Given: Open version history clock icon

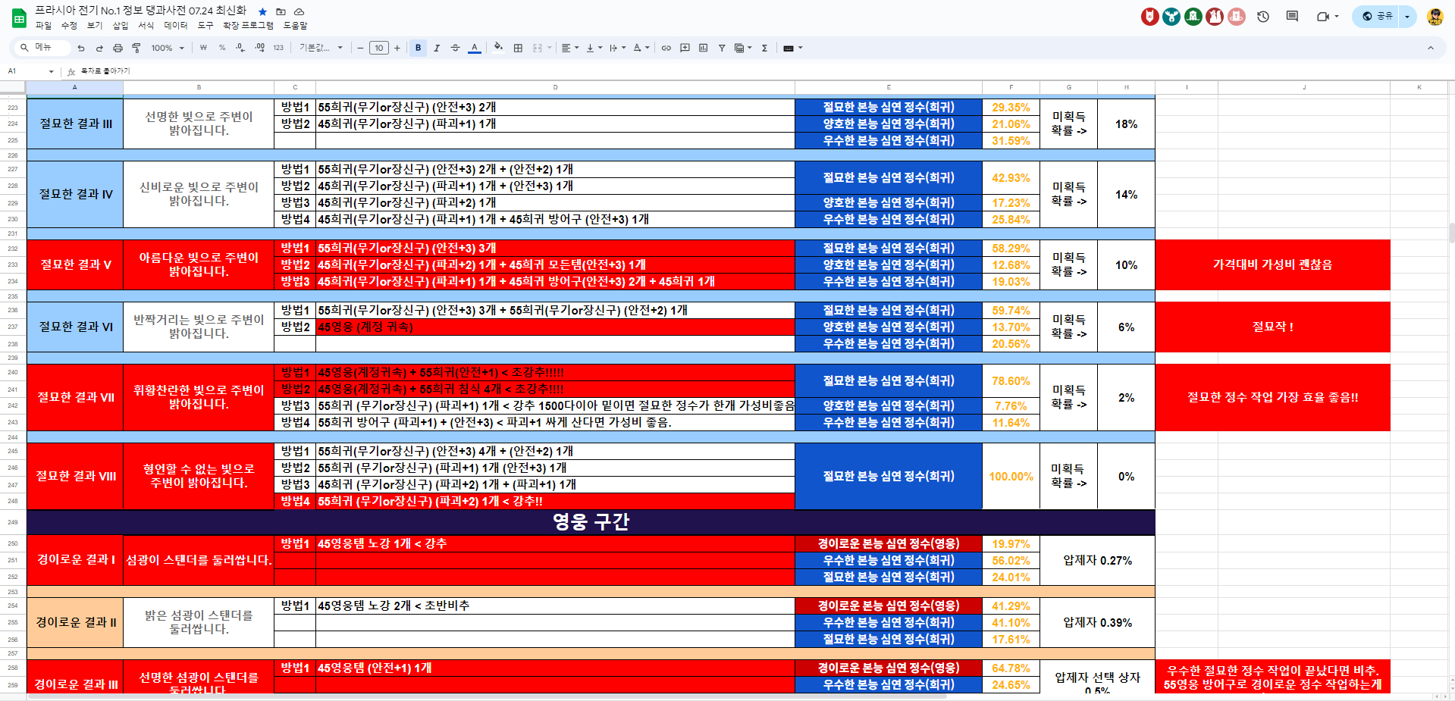Looking at the screenshot, I should tap(1262, 16).
